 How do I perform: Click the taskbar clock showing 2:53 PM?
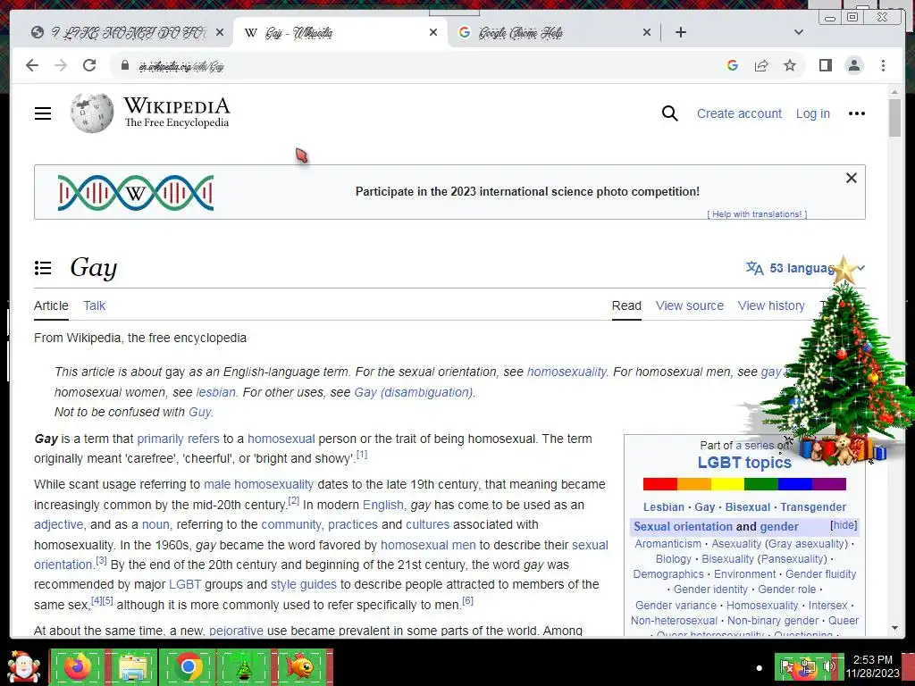coord(872,666)
